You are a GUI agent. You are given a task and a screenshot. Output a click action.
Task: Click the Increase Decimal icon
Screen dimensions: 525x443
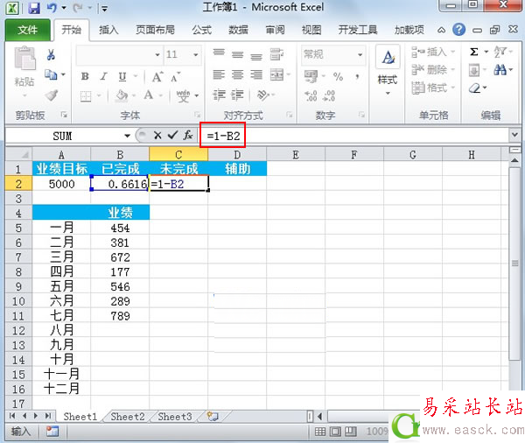tap(311, 95)
